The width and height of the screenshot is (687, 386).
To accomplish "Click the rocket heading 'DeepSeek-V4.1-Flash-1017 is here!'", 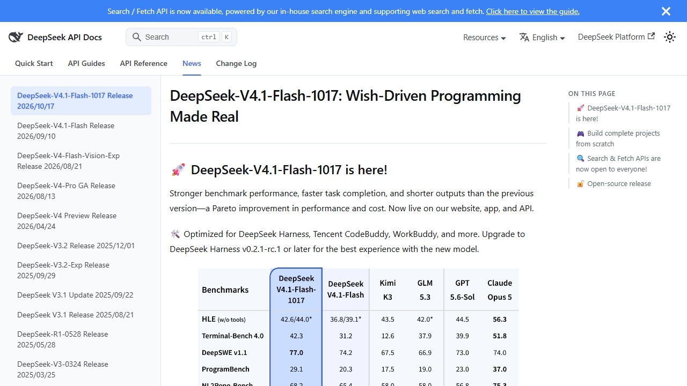I will click(279, 170).
